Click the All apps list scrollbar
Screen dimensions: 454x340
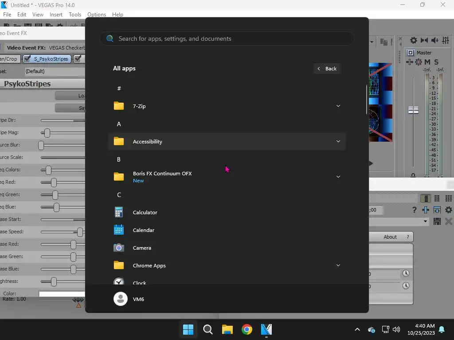367,100
